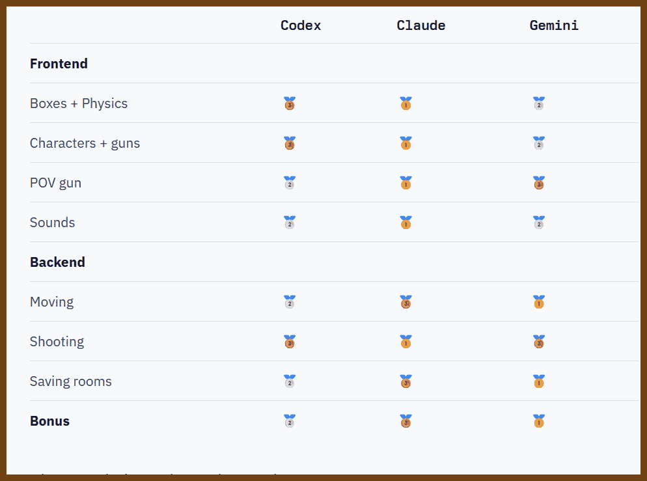Click Gemini medal in Bonus row
The height and width of the screenshot is (481, 647).
point(538,421)
